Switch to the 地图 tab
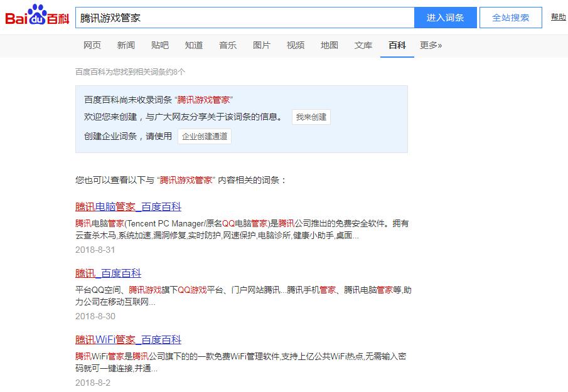 [x=330, y=45]
